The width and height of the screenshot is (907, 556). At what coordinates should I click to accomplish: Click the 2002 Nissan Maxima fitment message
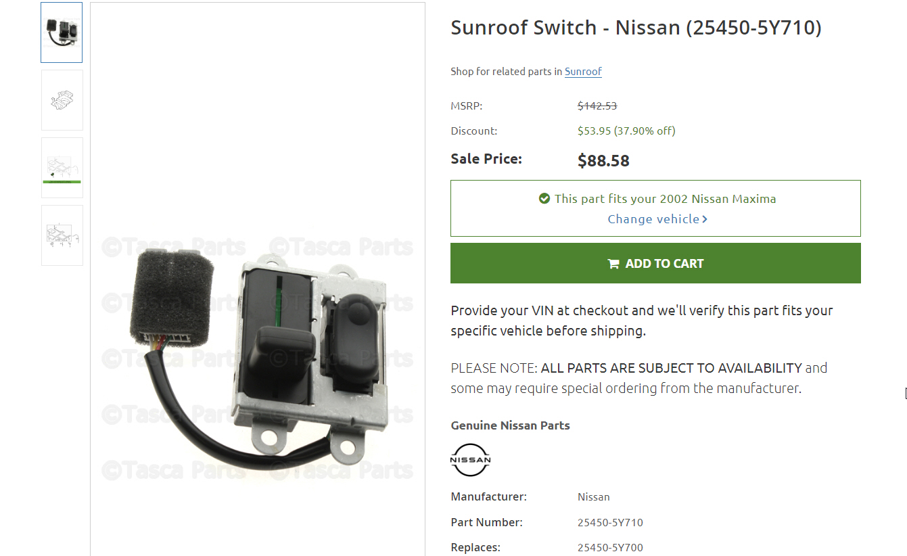[x=665, y=199]
